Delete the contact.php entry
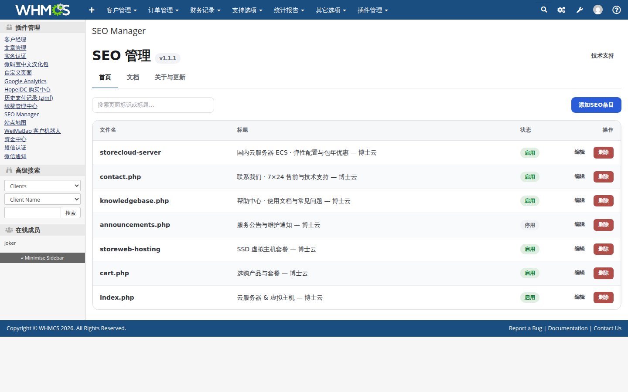This screenshot has height=392, width=628. tap(604, 177)
